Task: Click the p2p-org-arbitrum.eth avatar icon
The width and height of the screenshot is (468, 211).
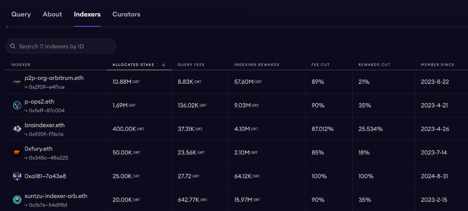Action: pos(17,82)
